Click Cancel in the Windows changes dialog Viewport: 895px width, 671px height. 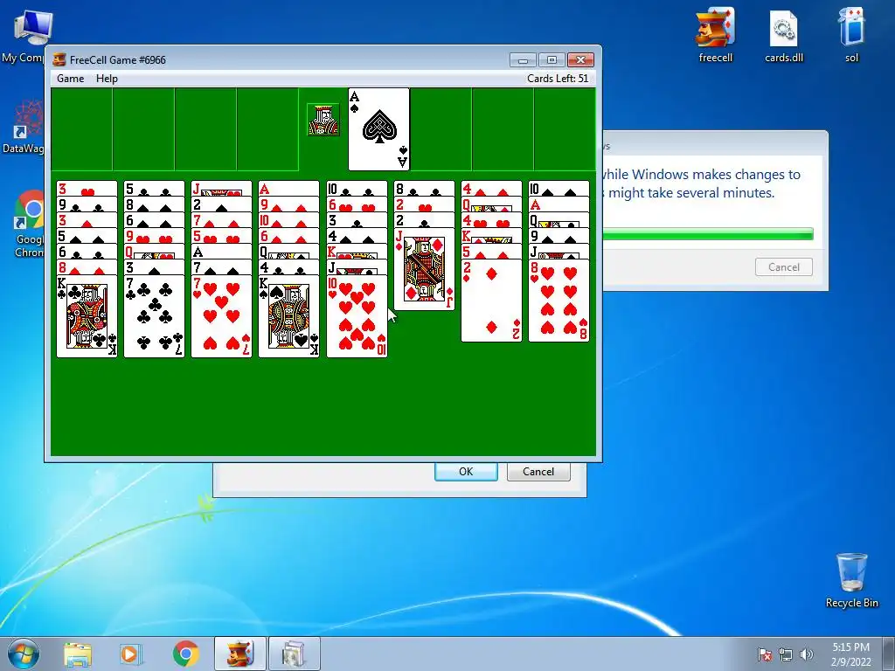pos(784,267)
